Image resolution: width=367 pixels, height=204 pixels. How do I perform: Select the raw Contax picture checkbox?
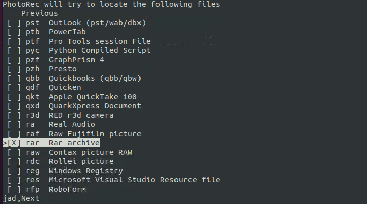tap(14, 152)
